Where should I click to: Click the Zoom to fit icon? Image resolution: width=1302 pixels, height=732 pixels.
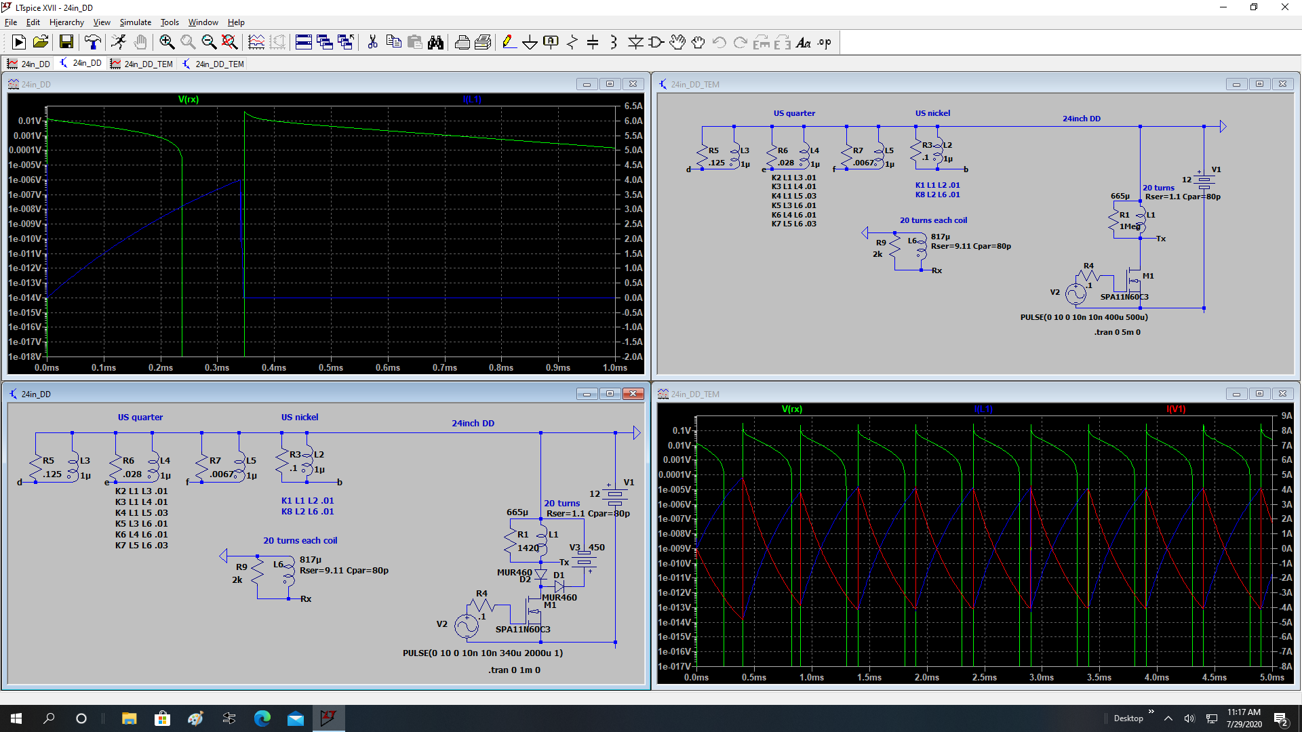coord(230,42)
